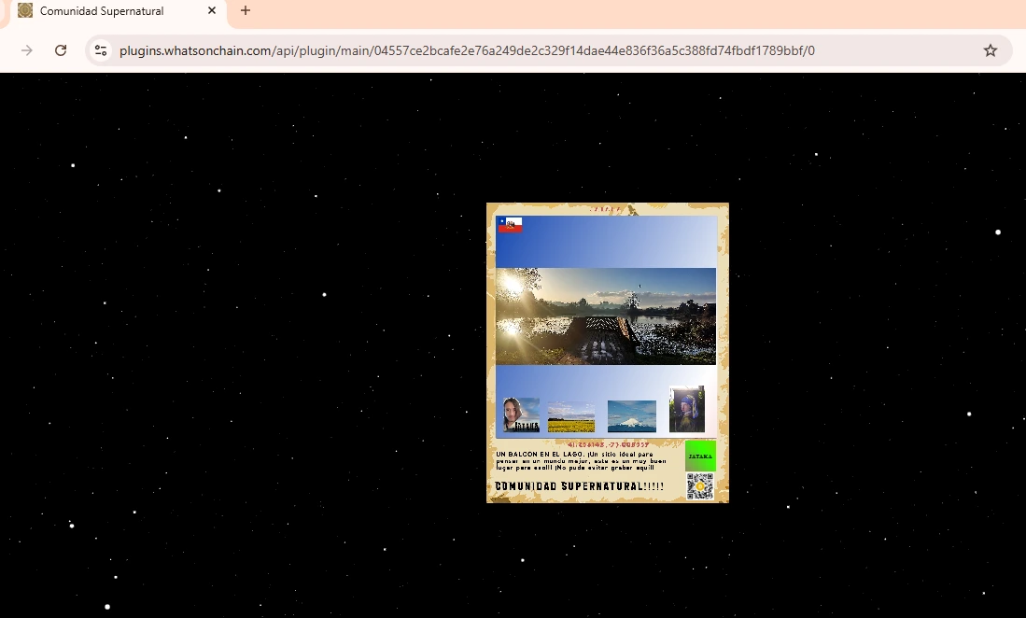Close the Comunidad Supernatural tab
This screenshot has height=618, width=1026.
click(212, 12)
